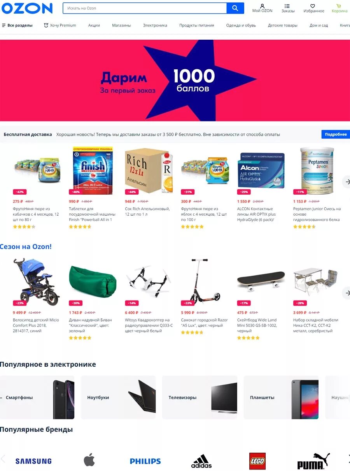
Task: Show next items in Сезон на Ozon carousel
Action: 346,293
